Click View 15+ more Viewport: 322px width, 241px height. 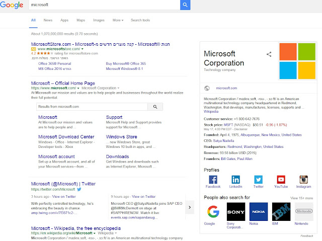[x=301, y=198]
